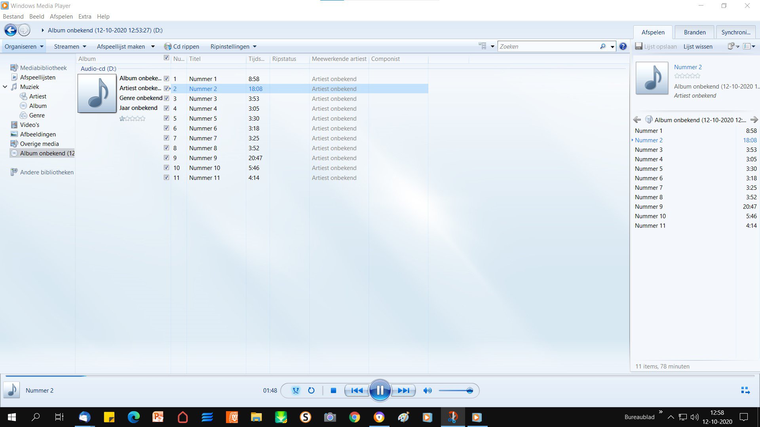Click the Back navigation arrow

point(11,30)
